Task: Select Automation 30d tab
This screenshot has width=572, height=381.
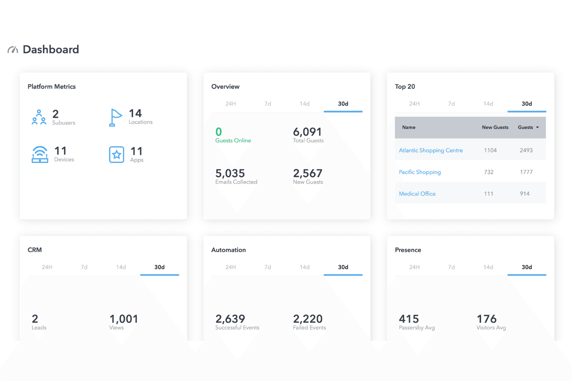Action: coord(343,267)
